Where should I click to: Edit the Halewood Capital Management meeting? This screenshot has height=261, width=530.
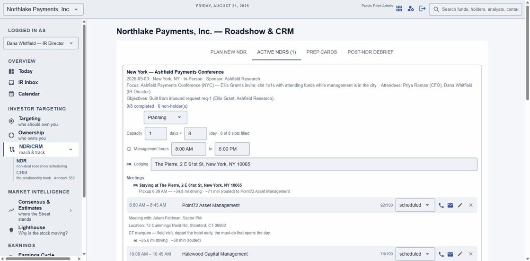click(460, 254)
